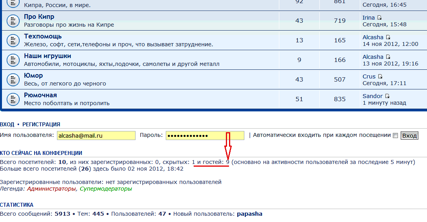Open the Юмор forum

coord(33,76)
